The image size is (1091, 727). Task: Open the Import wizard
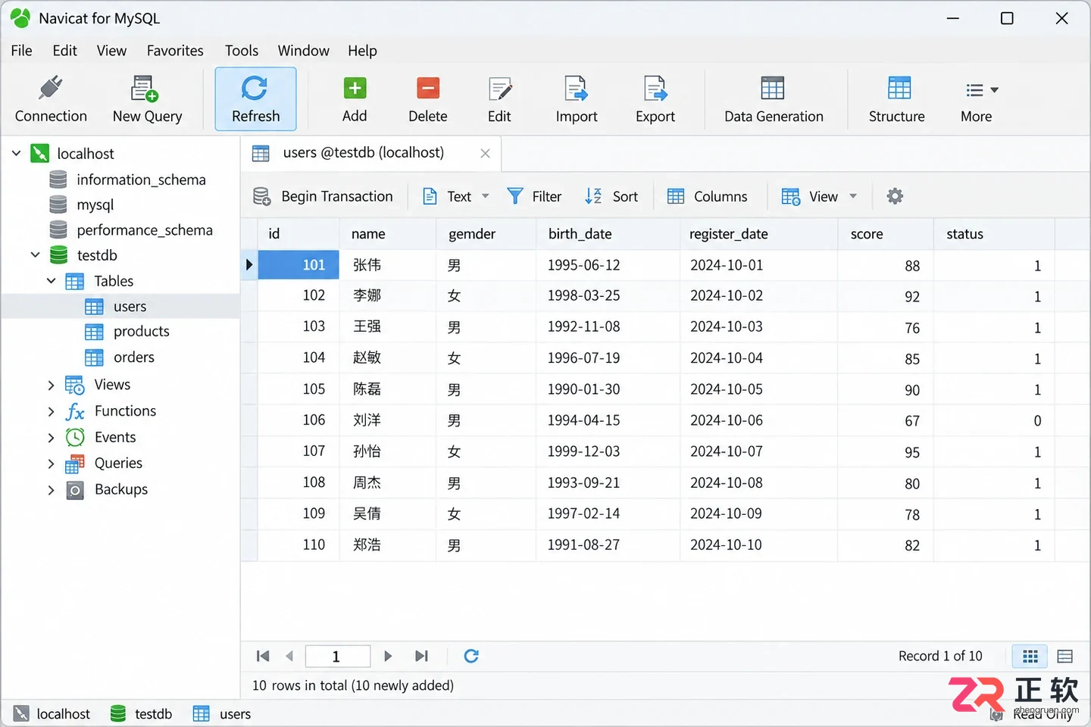tap(577, 99)
